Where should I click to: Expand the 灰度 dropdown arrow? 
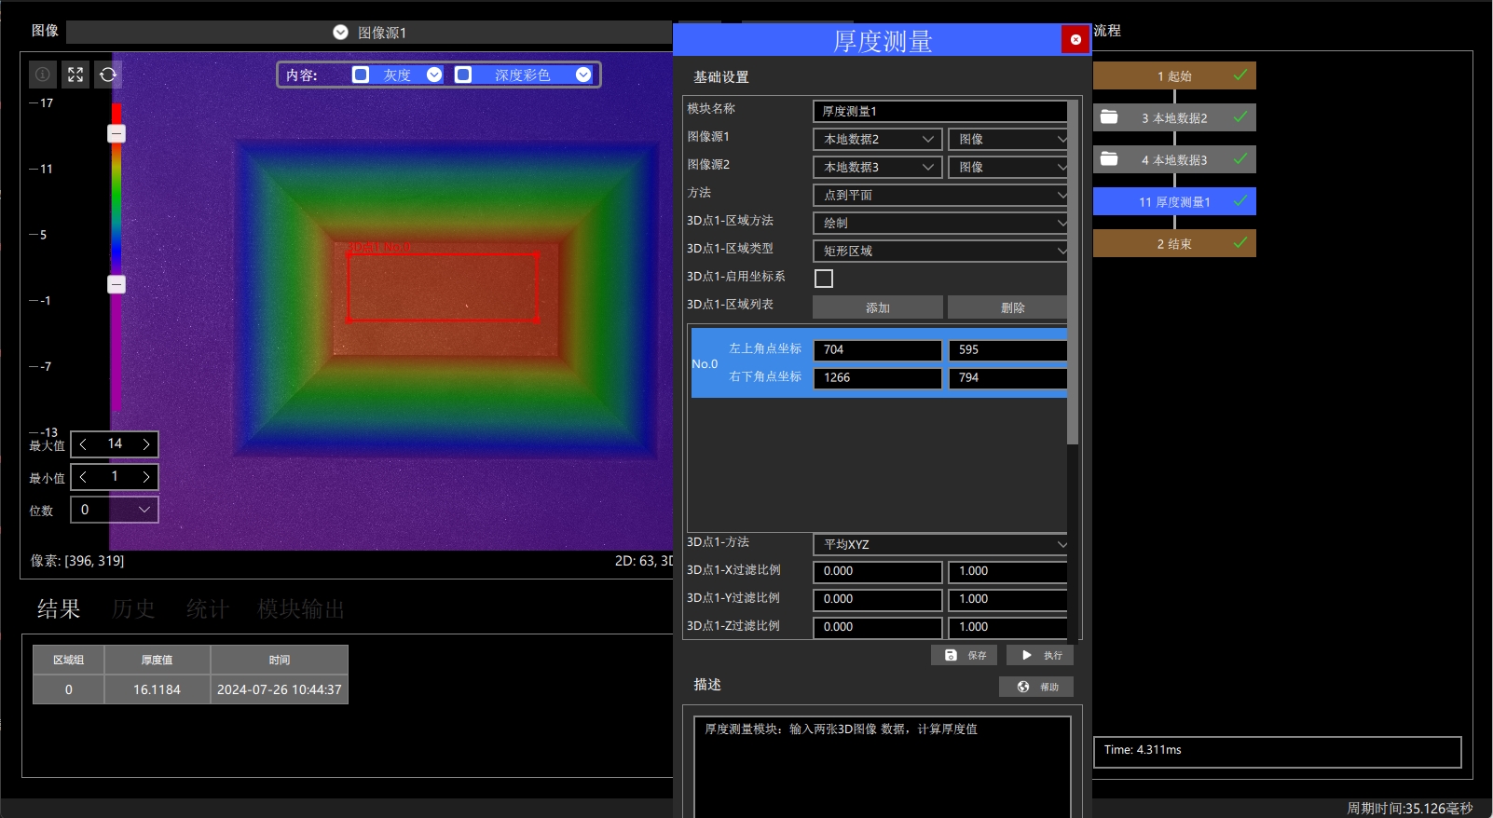pos(434,75)
